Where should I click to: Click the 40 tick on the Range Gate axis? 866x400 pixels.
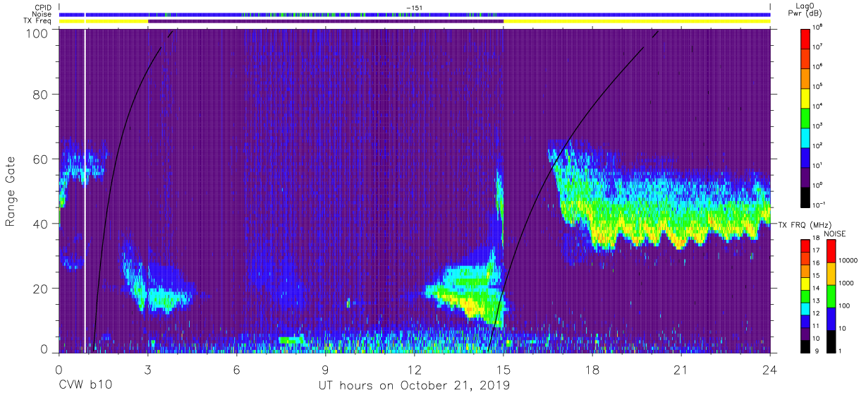click(41, 224)
